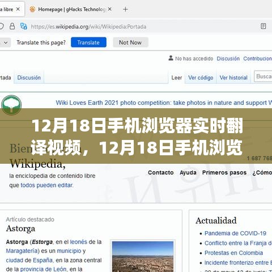Click the shield tracking protection icon
The image size is (272, 272).
pos(1,26)
